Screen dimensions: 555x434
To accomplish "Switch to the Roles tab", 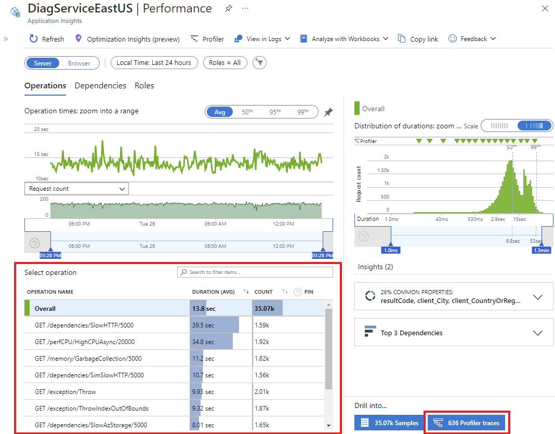I will [144, 86].
